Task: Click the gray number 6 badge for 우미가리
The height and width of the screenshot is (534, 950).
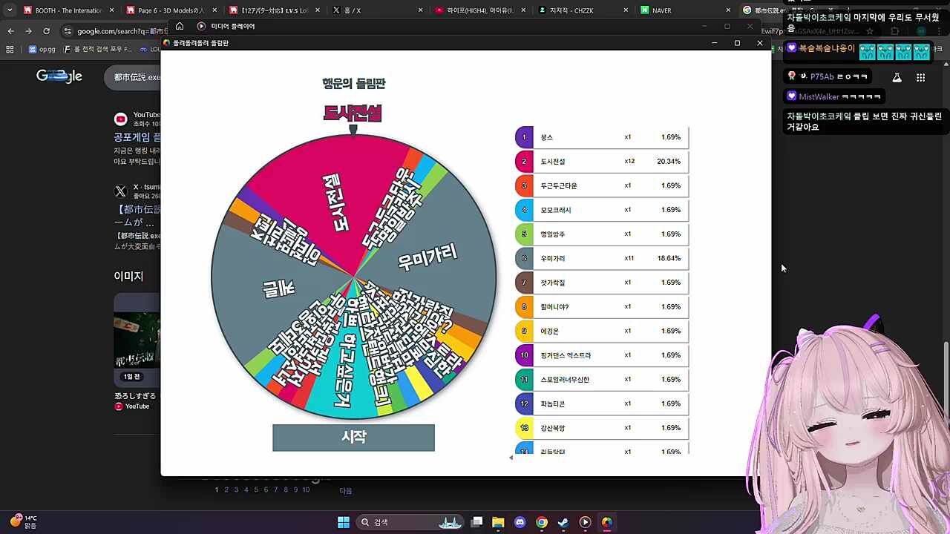Action: [x=524, y=258]
